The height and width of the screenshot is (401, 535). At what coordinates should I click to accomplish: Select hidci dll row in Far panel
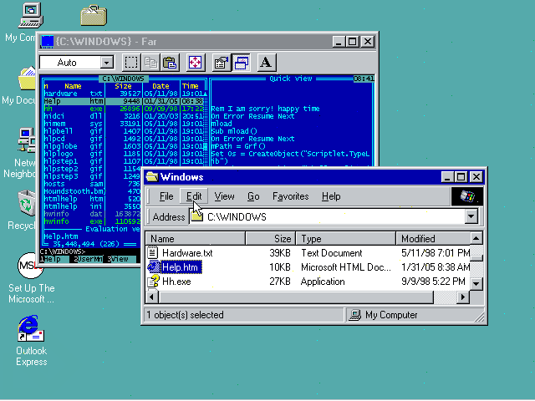(125, 116)
